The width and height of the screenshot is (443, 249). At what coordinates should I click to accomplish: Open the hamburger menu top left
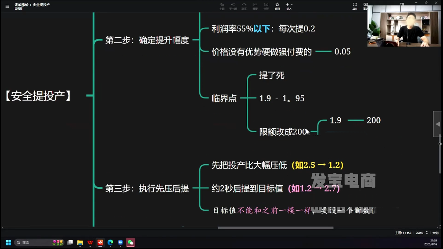pyautogui.click(x=7, y=6)
